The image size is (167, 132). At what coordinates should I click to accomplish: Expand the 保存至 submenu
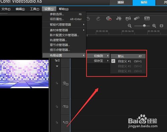pos(98,61)
